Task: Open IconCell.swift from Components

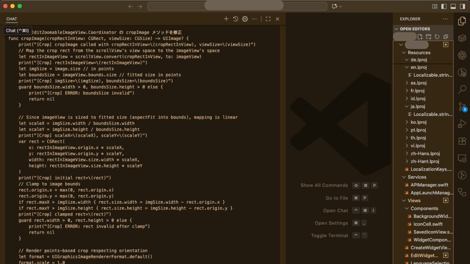Action: point(428,224)
